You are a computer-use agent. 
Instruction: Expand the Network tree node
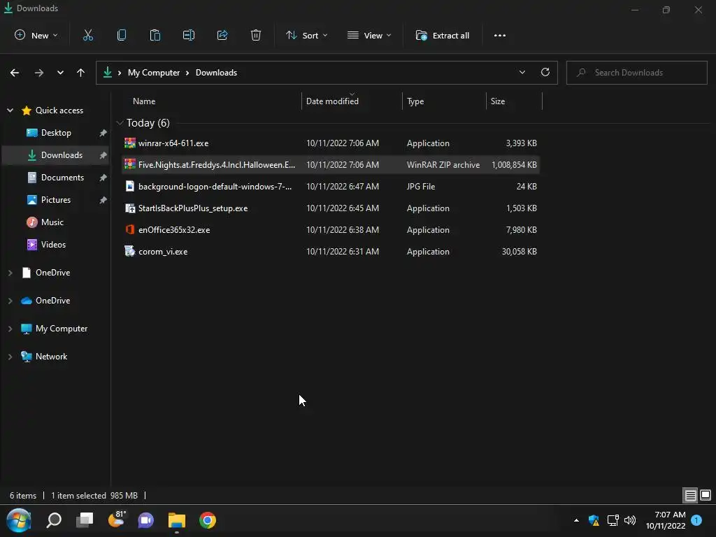10,357
